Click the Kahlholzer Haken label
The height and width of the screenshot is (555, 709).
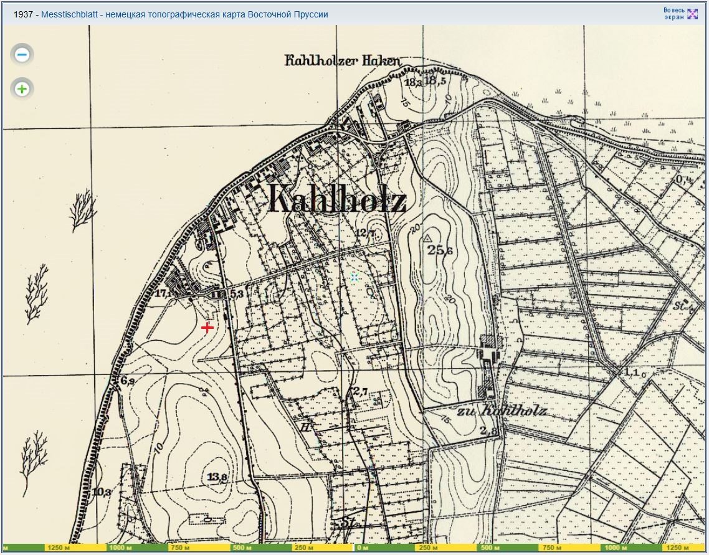(x=343, y=61)
